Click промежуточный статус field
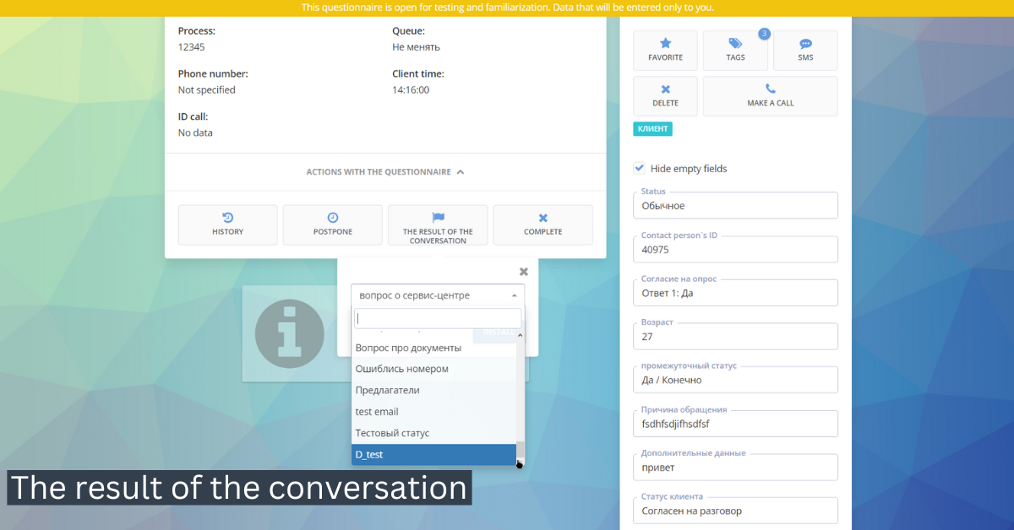This screenshot has width=1014, height=530. point(735,380)
